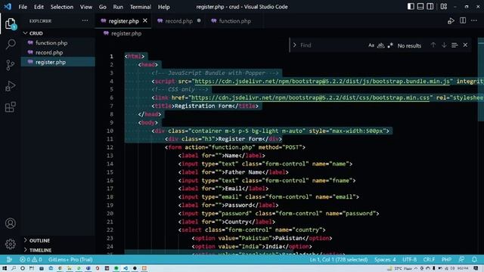Open the Selection menu
Viewport: 484px width, 272px height.
pyautogui.click(x=62, y=7)
